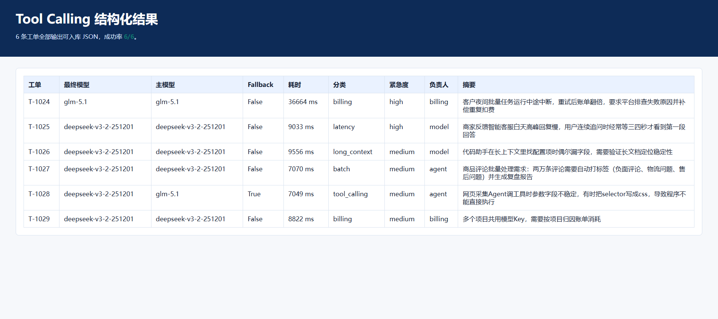718x319 pixels.
Task: Click summary starting '代码助手在长上下文里'
Action: [x=567, y=152]
